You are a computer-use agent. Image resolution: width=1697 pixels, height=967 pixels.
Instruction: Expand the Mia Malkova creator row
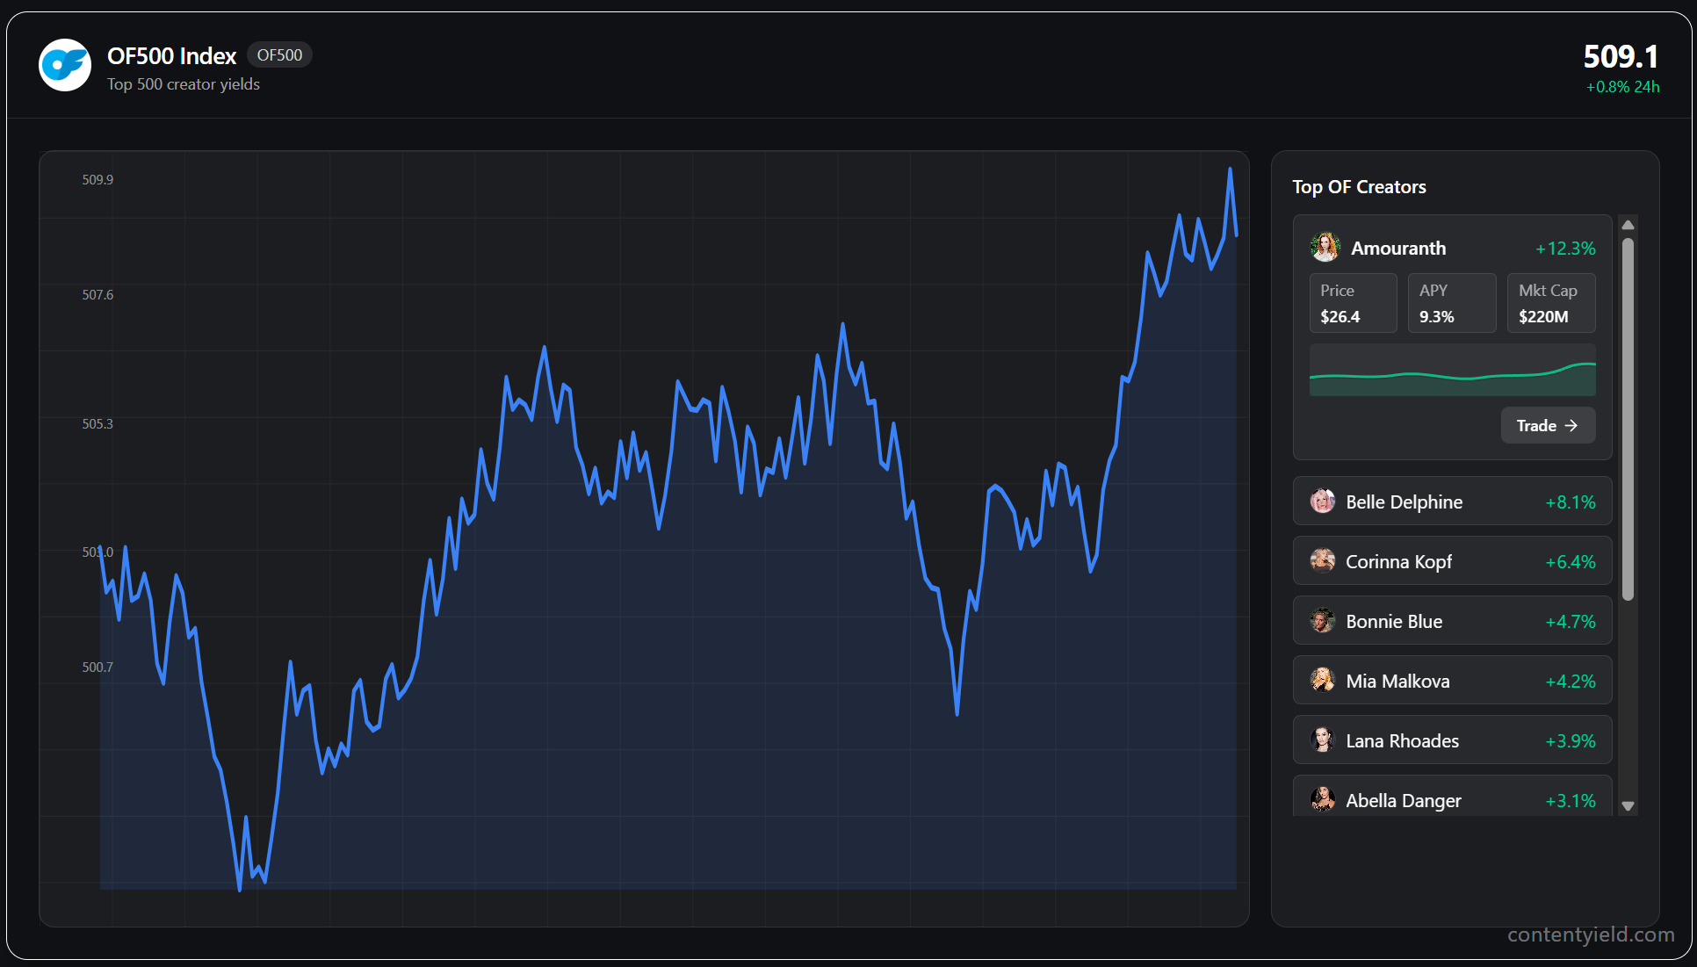coord(1452,681)
